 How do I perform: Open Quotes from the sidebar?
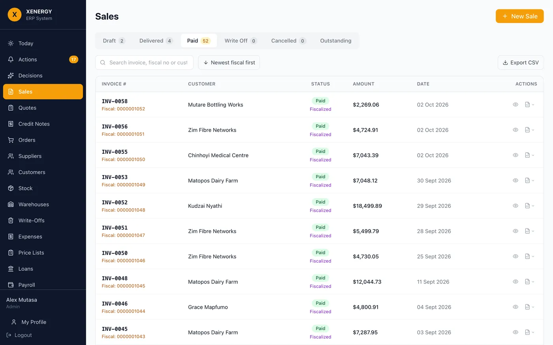coord(43,108)
